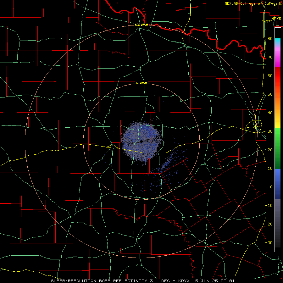The width and height of the screenshot is (283, 283).
Task: Click the black radar site dot at center
Action: (141, 141)
